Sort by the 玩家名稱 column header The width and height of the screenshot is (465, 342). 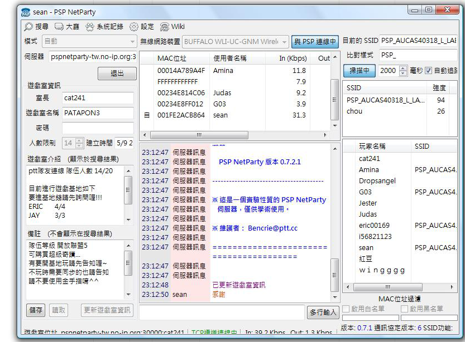tap(383, 146)
